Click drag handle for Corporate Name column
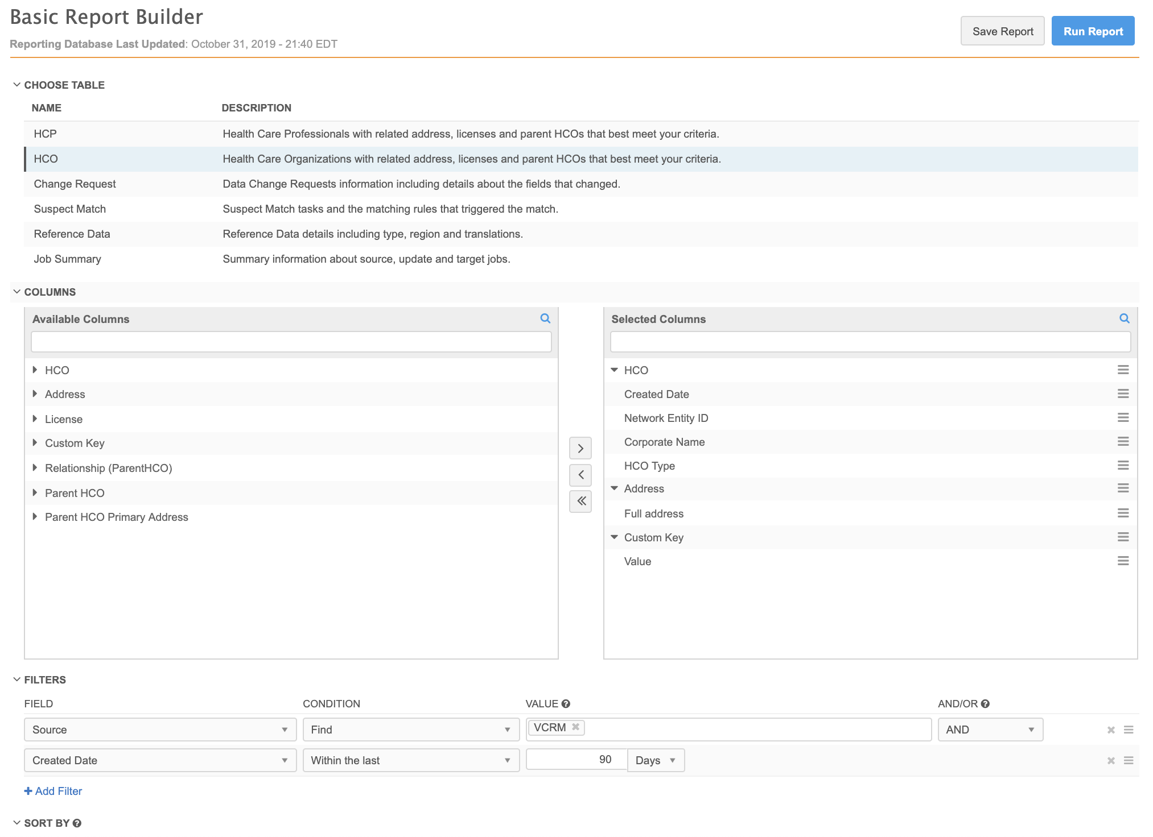This screenshot has height=837, width=1153. (1122, 442)
